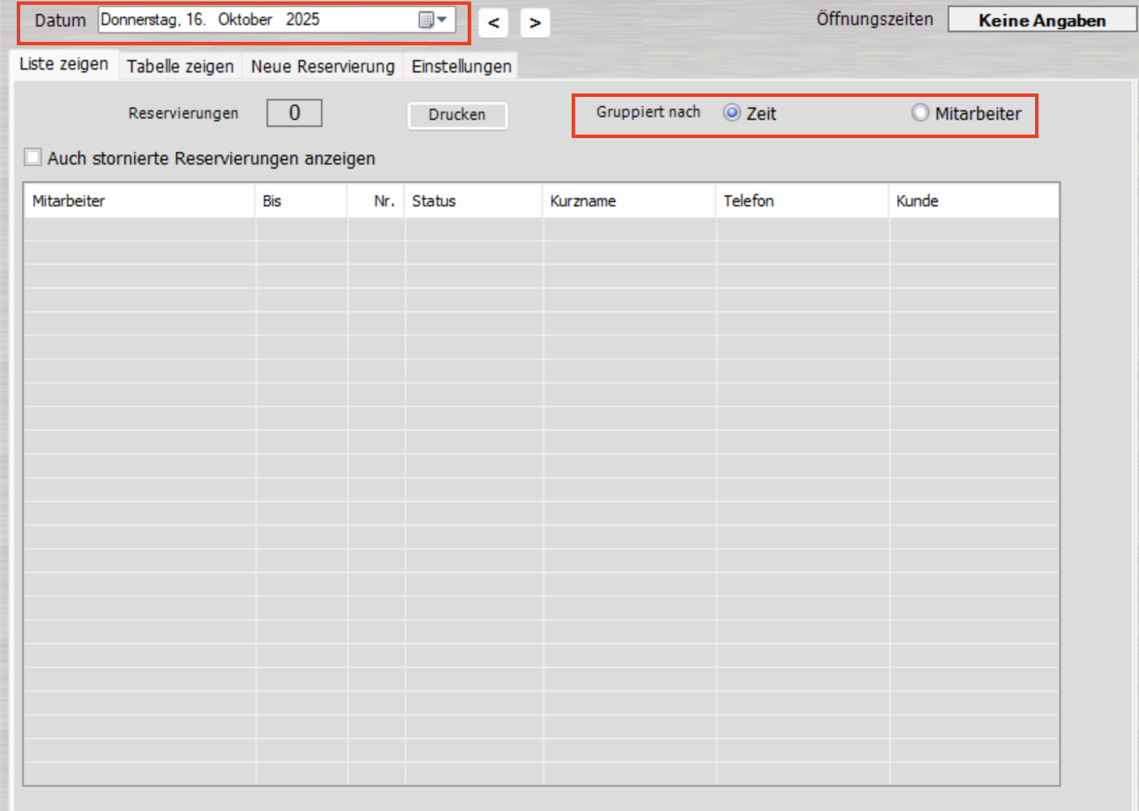Click the Reservierungen count box
Image resolution: width=1139 pixels, height=811 pixels.
(x=294, y=112)
